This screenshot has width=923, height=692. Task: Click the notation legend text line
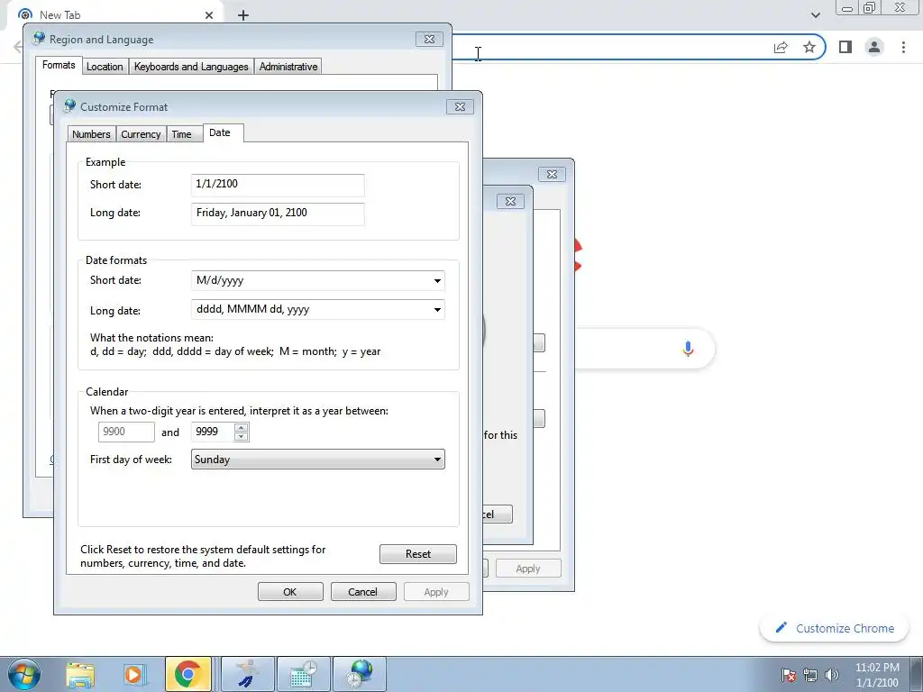click(x=235, y=352)
